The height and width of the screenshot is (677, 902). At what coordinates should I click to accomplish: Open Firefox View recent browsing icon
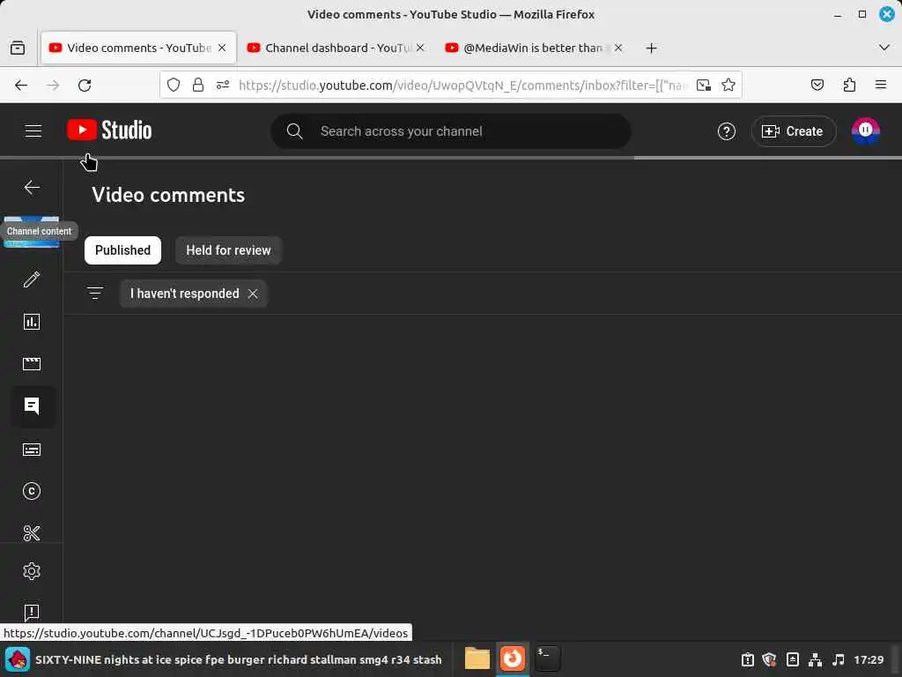(x=18, y=48)
